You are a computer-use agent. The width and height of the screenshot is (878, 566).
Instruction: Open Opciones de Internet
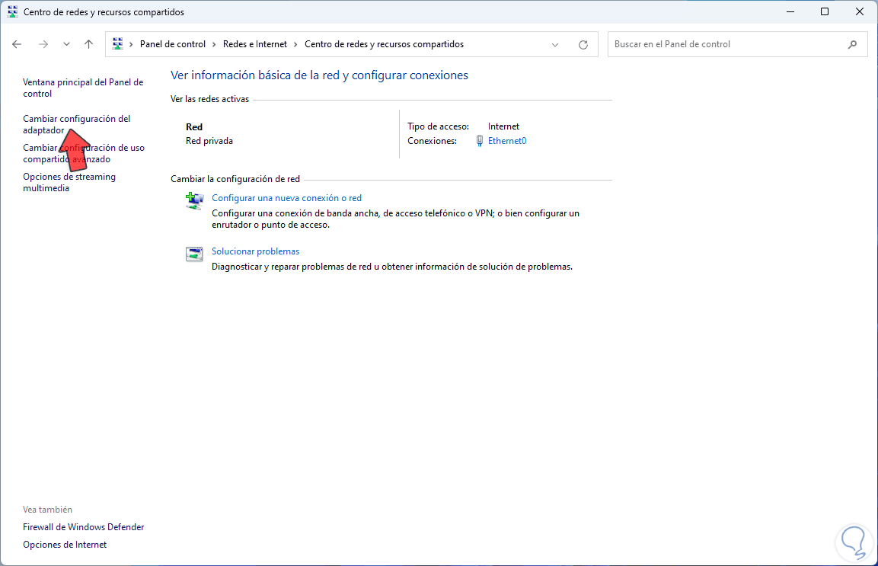[x=65, y=544]
